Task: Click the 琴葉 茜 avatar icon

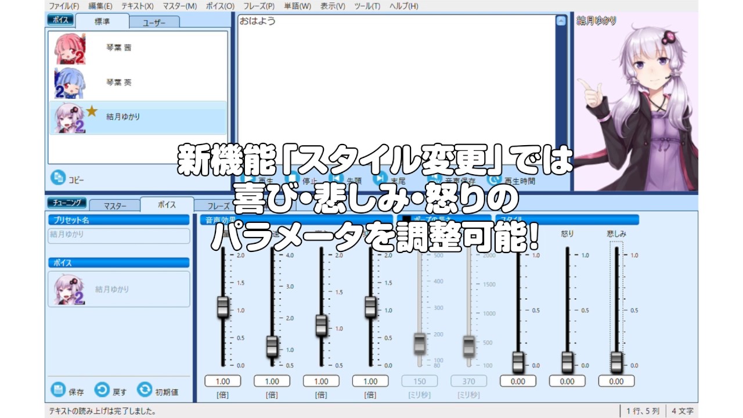Action: (x=70, y=48)
